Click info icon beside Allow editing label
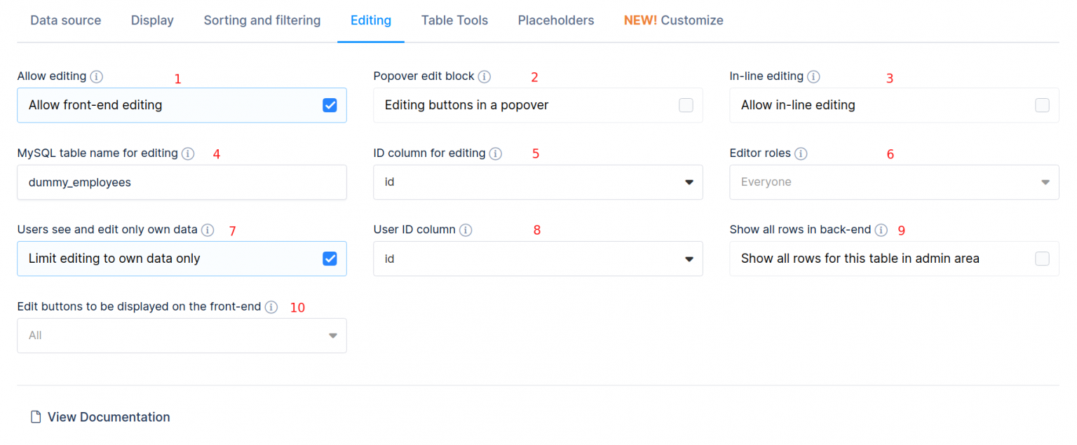 pyautogui.click(x=97, y=76)
